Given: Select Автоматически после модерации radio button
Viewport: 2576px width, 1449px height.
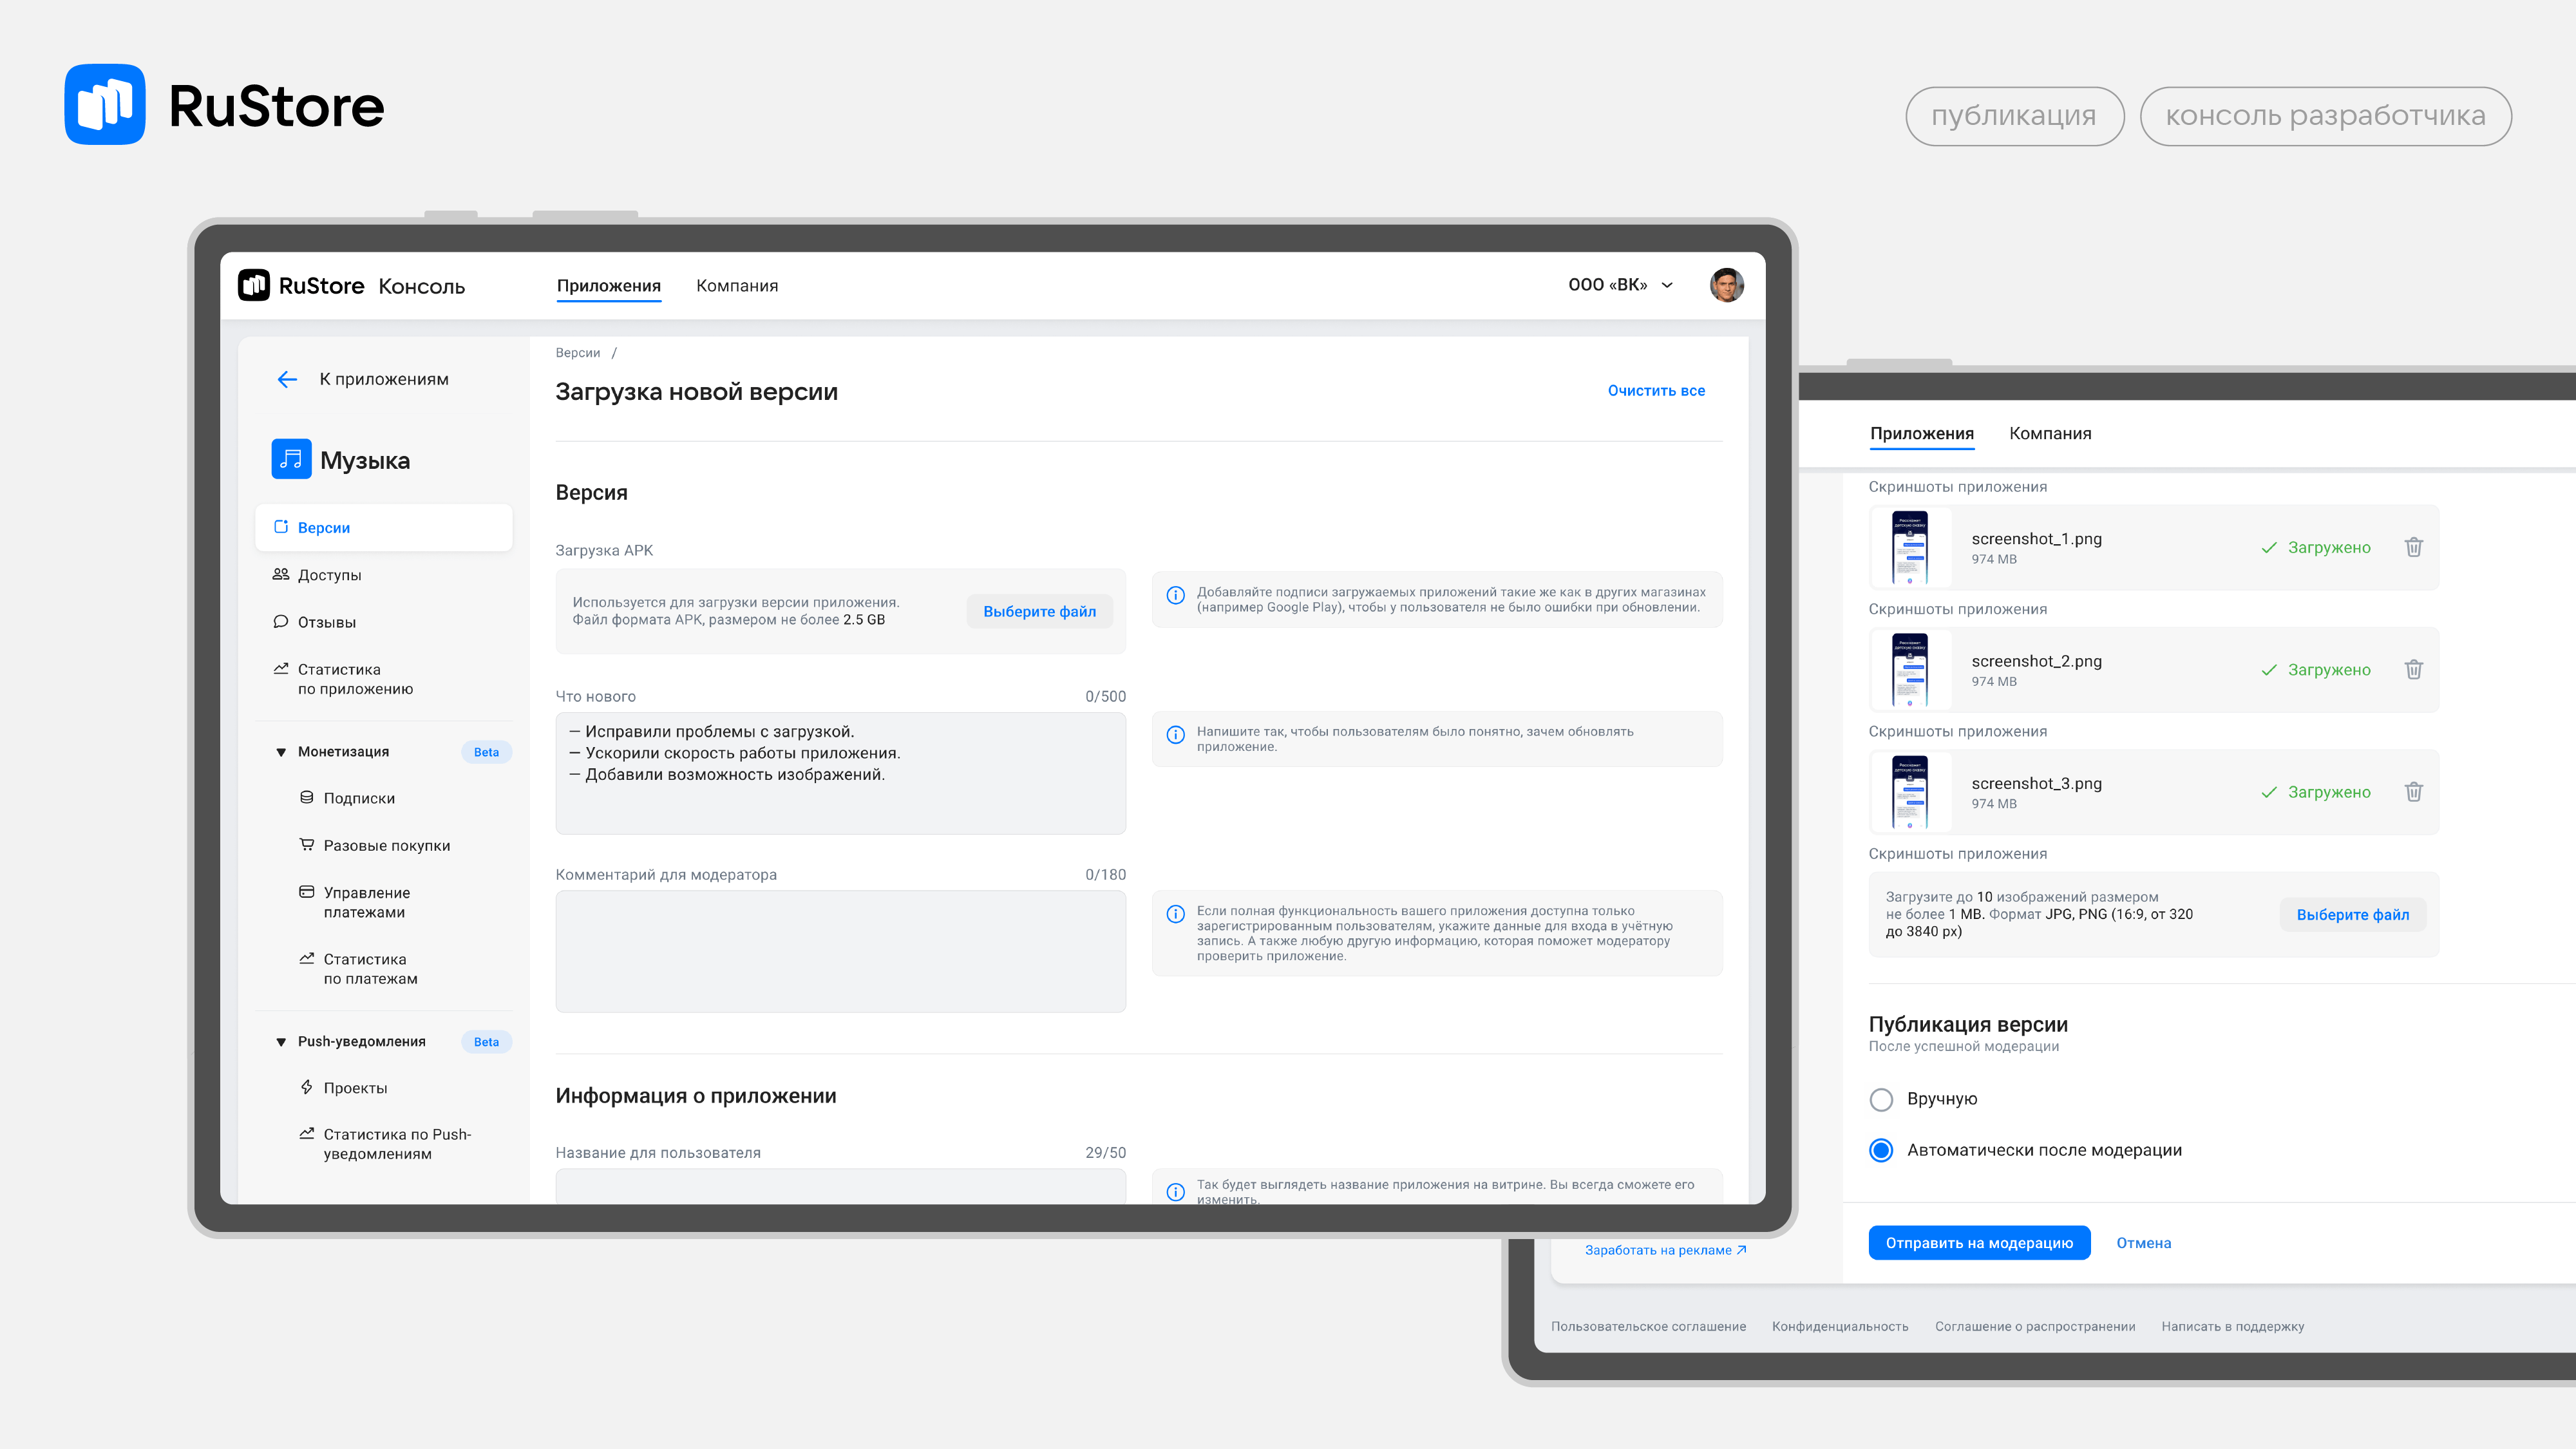Looking at the screenshot, I should pyautogui.click(x=1881, y=1150).
